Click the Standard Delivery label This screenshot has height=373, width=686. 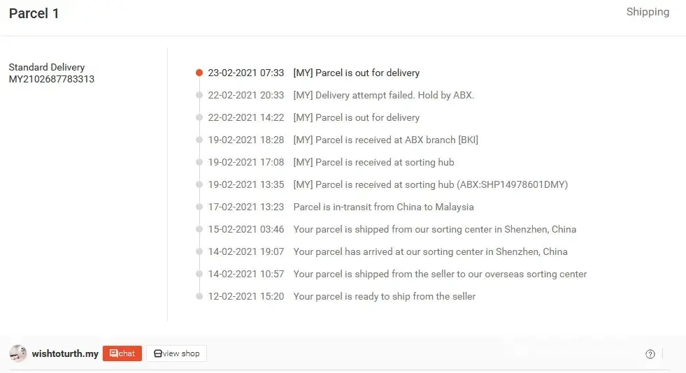pyautogui.click(x=47, y=67)
